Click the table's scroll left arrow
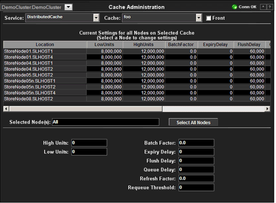The width and height of the screenshot is (276, 203). (x=6, y=109)
